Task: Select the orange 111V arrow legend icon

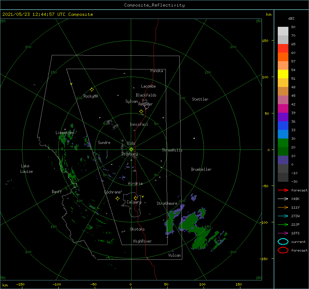Action: (x=283, y=207)
